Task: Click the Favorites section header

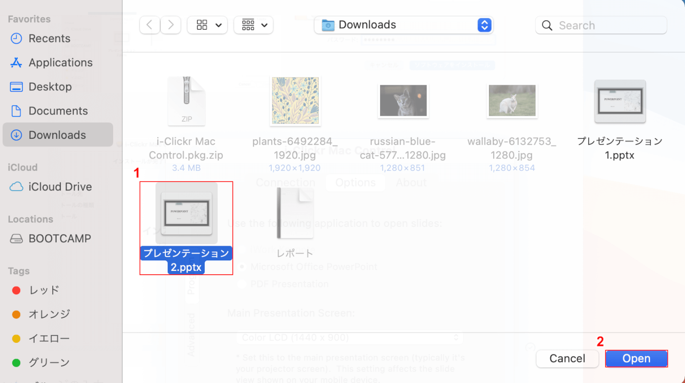Action: tap(29, 19)
